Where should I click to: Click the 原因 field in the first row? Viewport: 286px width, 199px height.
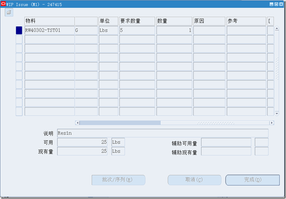click(x=209, y=30)
